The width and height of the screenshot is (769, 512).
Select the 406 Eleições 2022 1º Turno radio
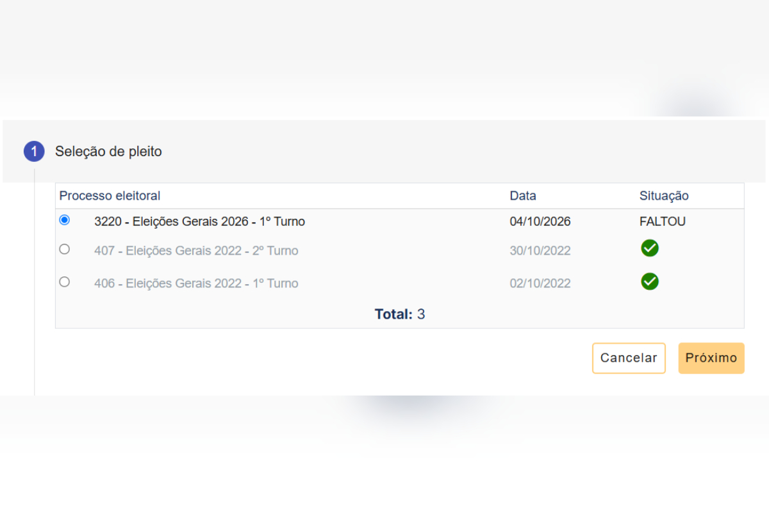point(64,282)
